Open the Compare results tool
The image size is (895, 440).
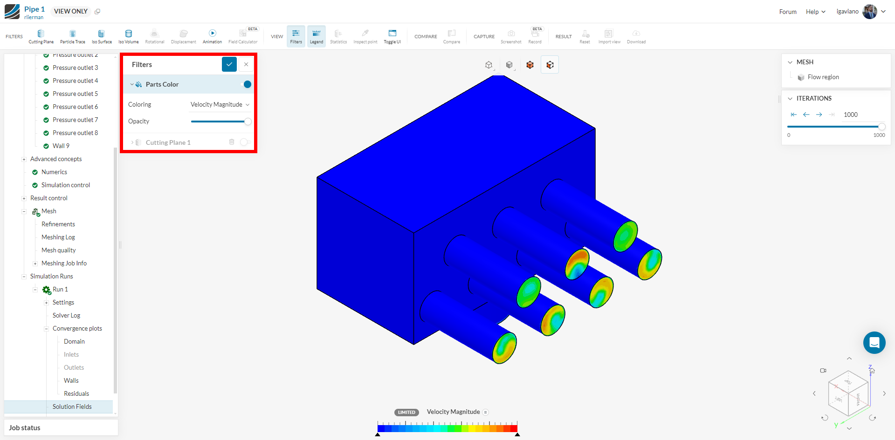[x=452, y=36]
